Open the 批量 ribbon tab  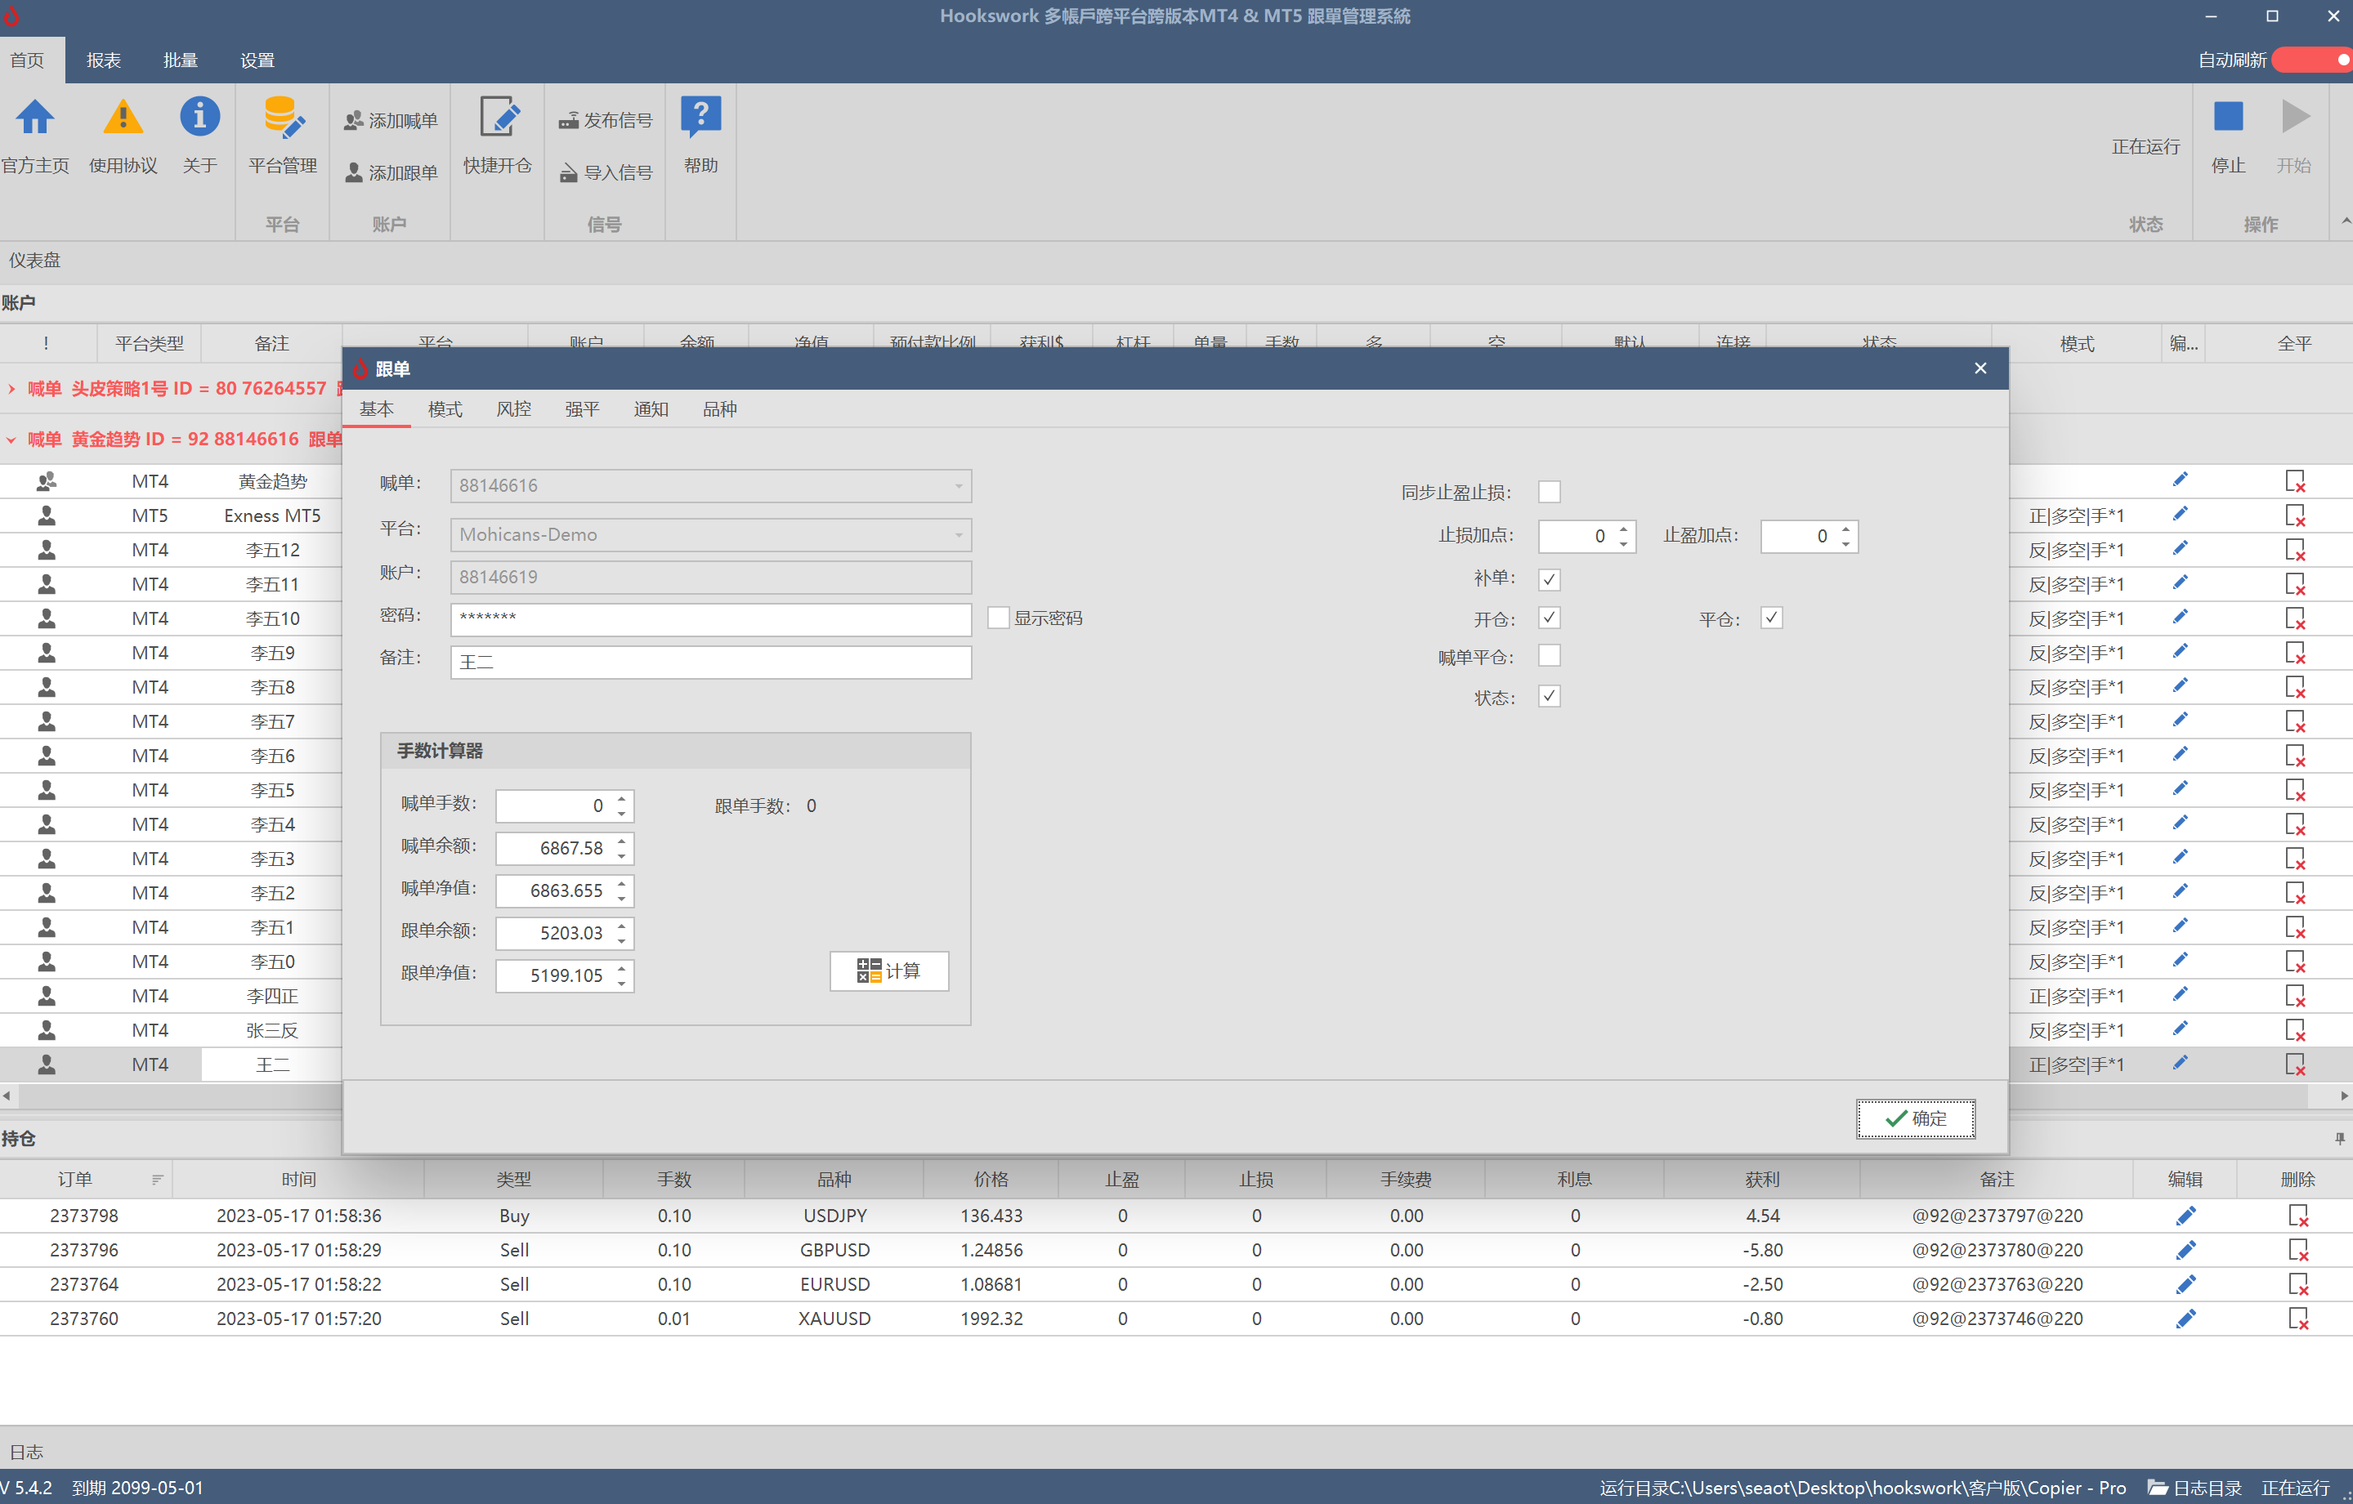pos(180,60)
